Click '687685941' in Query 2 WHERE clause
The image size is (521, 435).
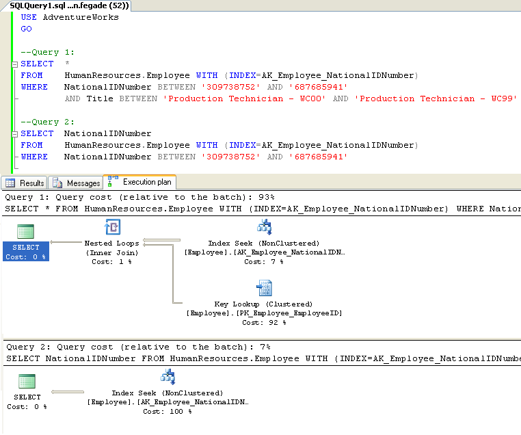(x=319, y=157)
